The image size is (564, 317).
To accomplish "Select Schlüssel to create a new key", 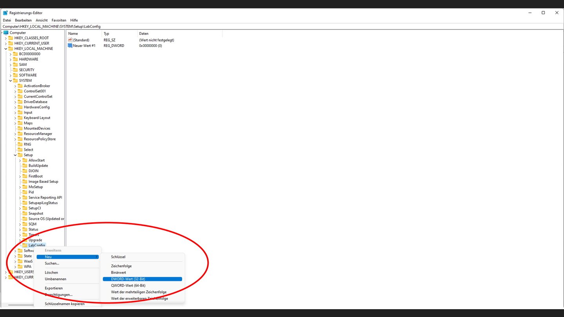I will pos(117,257).
